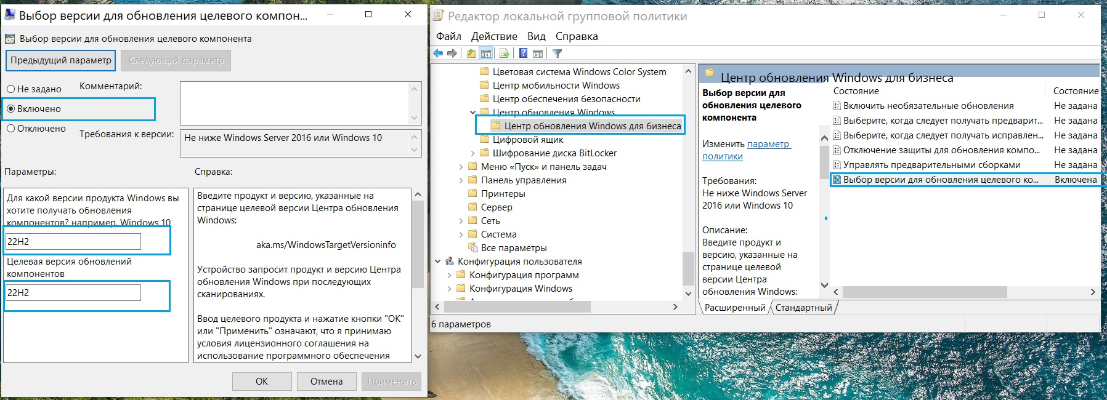This screenshot has height=400, width=1107.
Task: Expand the 'Система' tree node
Action: (x=461, y=234)
